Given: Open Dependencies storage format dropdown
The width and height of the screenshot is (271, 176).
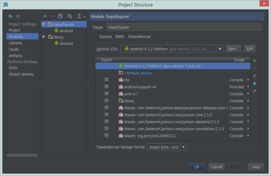Looking at the screenshot, I should pos(183,147).
